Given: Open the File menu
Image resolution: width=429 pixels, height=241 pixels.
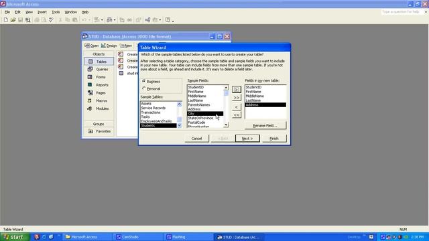Looking at the screenshot, I should (7, 12).
